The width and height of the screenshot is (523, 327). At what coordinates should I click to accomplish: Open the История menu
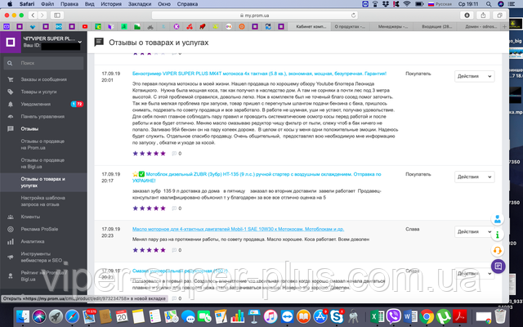111,4
